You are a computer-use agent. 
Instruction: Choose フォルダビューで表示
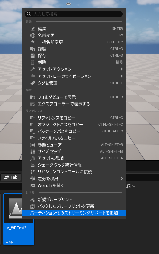[x=74, y=97]
